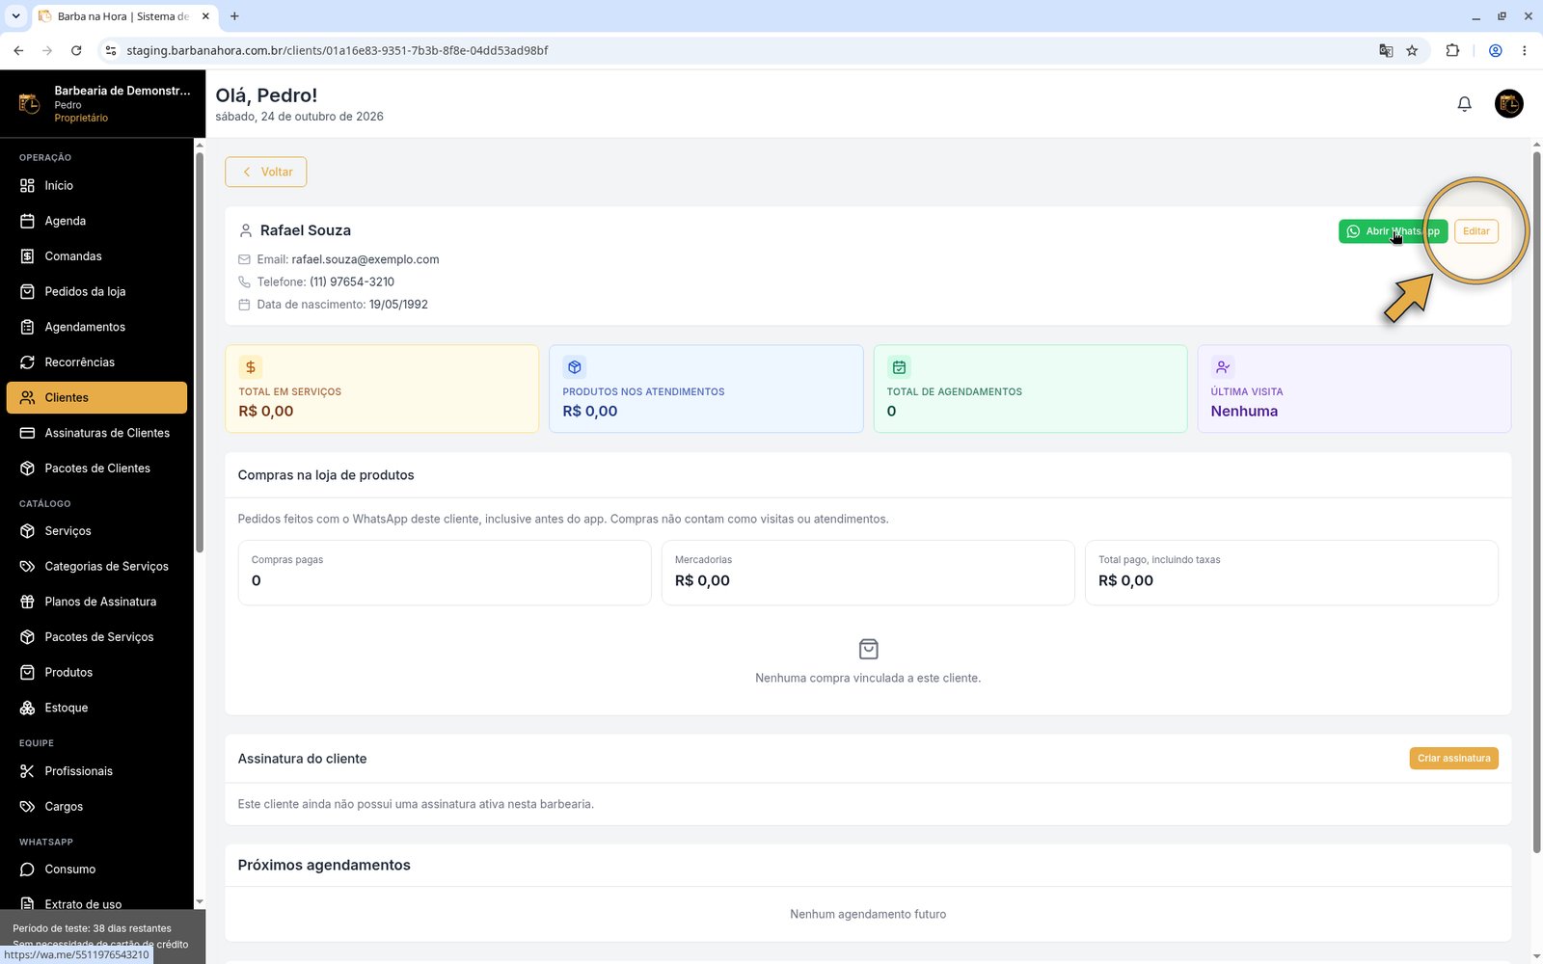Open Planos de Assinatura
The height and width of the screenshot is (964, 1543).
[96, 602]
